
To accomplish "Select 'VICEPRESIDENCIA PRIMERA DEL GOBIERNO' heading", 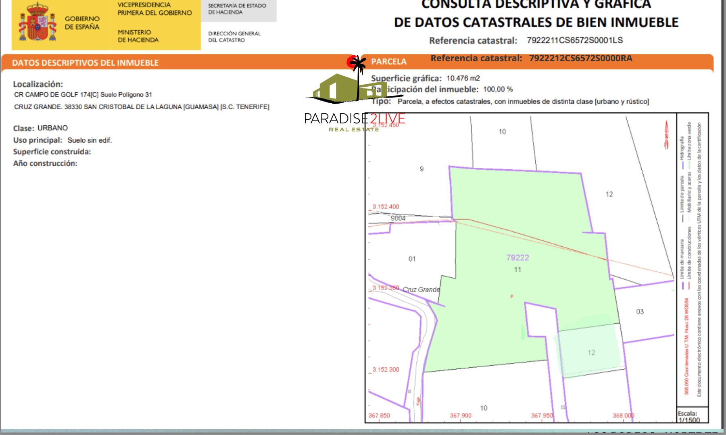I will click(x=154, y=9).
